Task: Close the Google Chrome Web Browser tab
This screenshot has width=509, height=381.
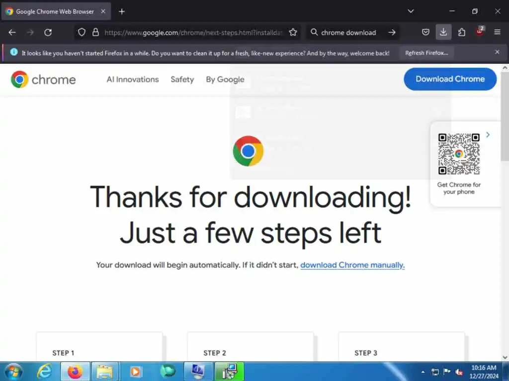Action: [103, 11]
